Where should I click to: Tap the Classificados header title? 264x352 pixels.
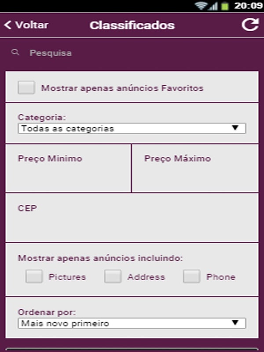click(x=132, y=25)
